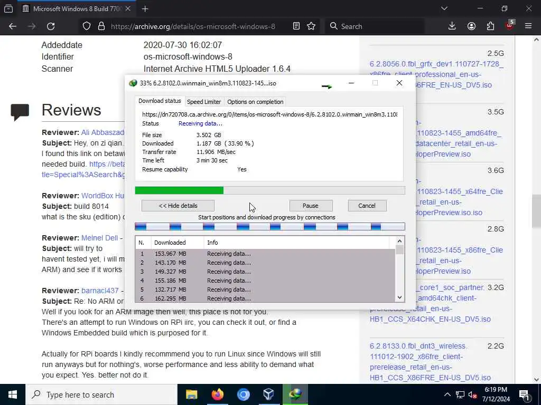The height and width of the screenshot is (405, 541).
Task: Click the Firefox taskbar icon
Action: (x=217, y=394)
